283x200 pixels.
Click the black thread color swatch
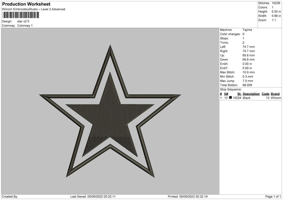[x=230, y=98]
